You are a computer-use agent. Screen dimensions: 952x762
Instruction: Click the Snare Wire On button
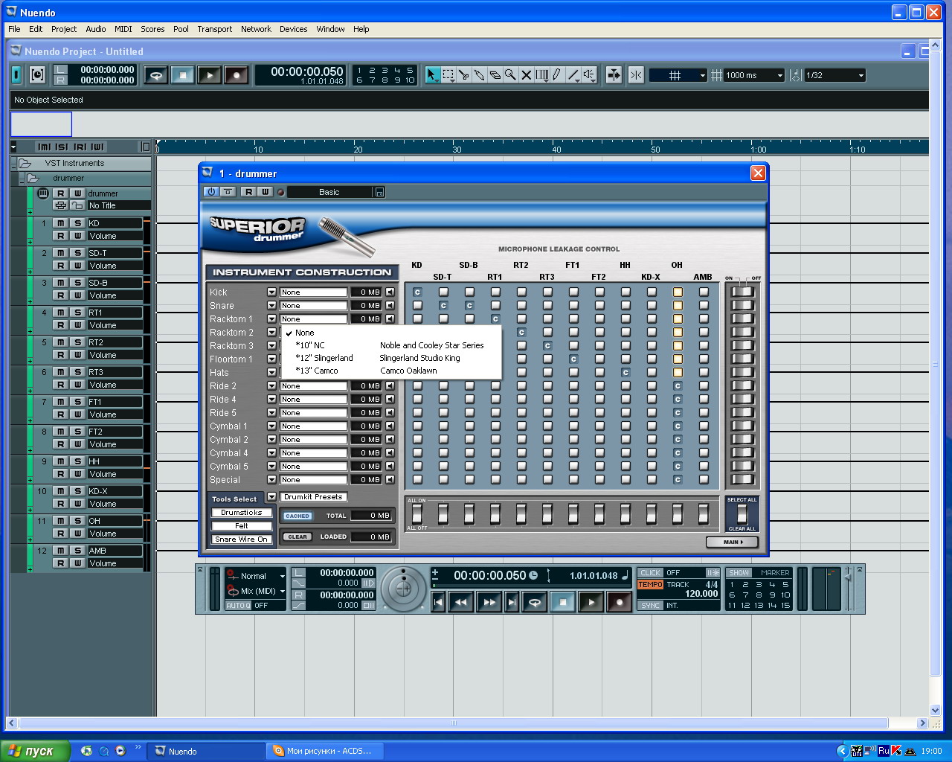pos(242,540)
